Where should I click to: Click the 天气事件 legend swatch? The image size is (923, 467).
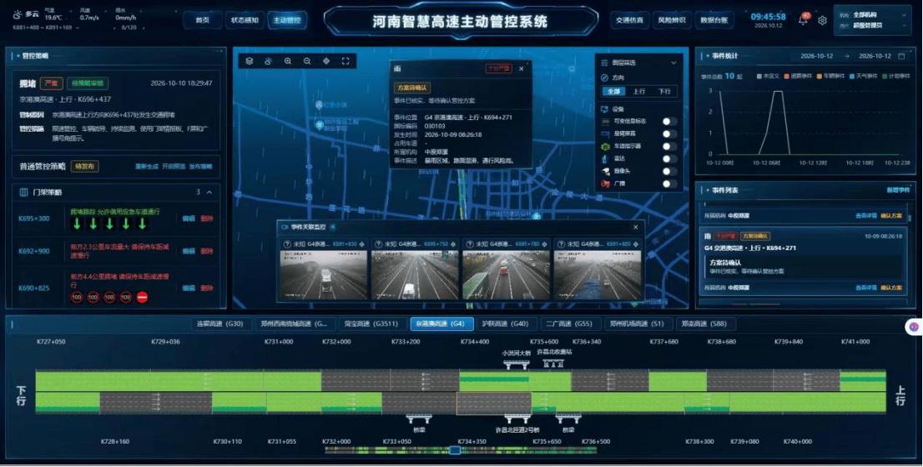coord(852,76)
